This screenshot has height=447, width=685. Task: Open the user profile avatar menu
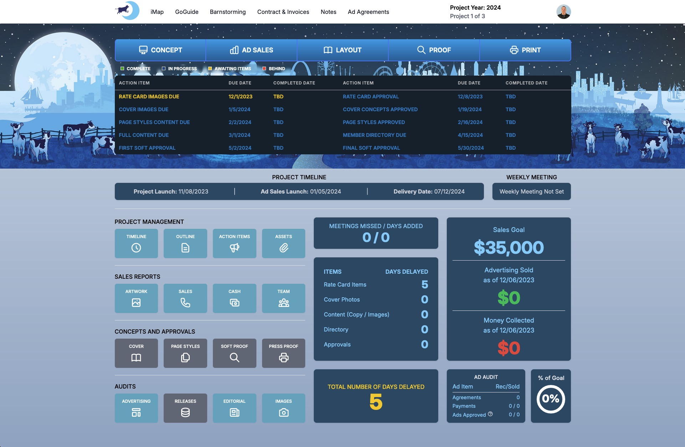pos(563,12)
